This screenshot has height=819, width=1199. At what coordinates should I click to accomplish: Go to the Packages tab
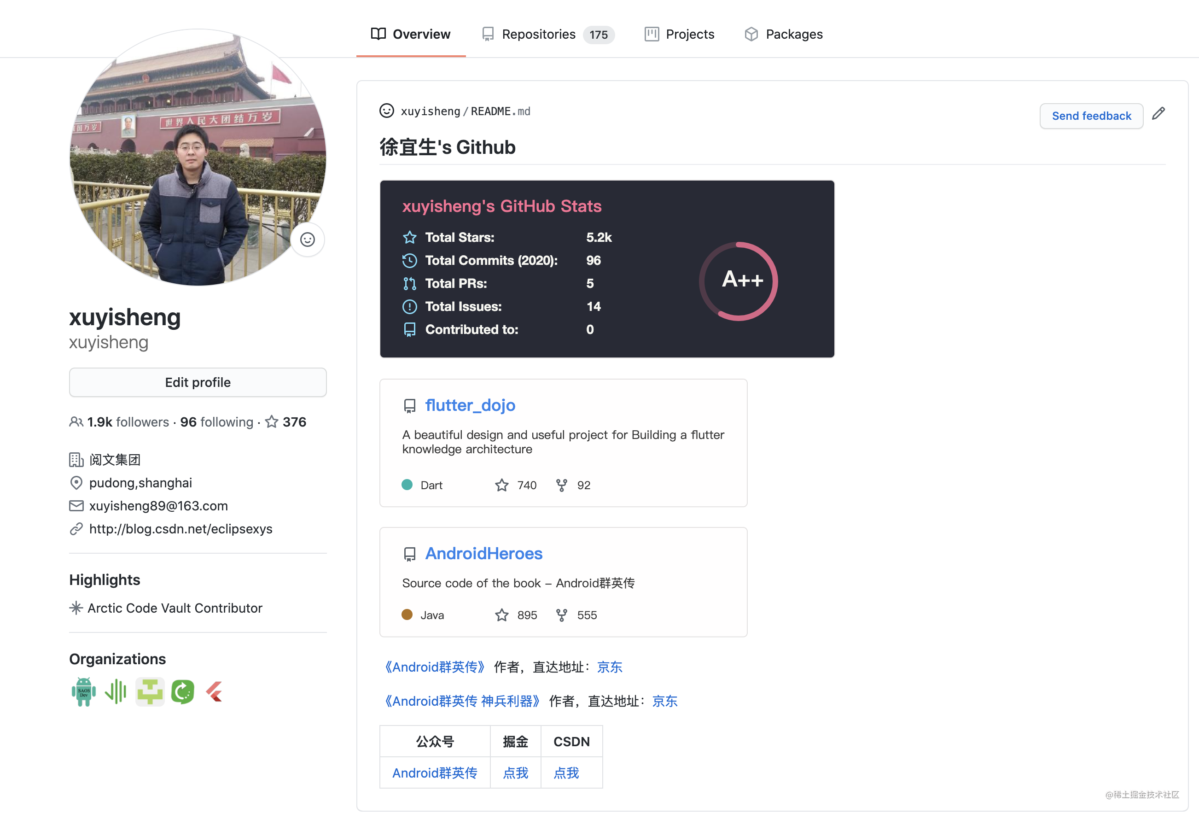(x=784, y=34)
